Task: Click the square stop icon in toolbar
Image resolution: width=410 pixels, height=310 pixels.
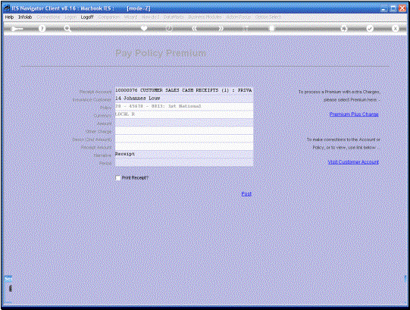Action: click(x=271, y=29)
